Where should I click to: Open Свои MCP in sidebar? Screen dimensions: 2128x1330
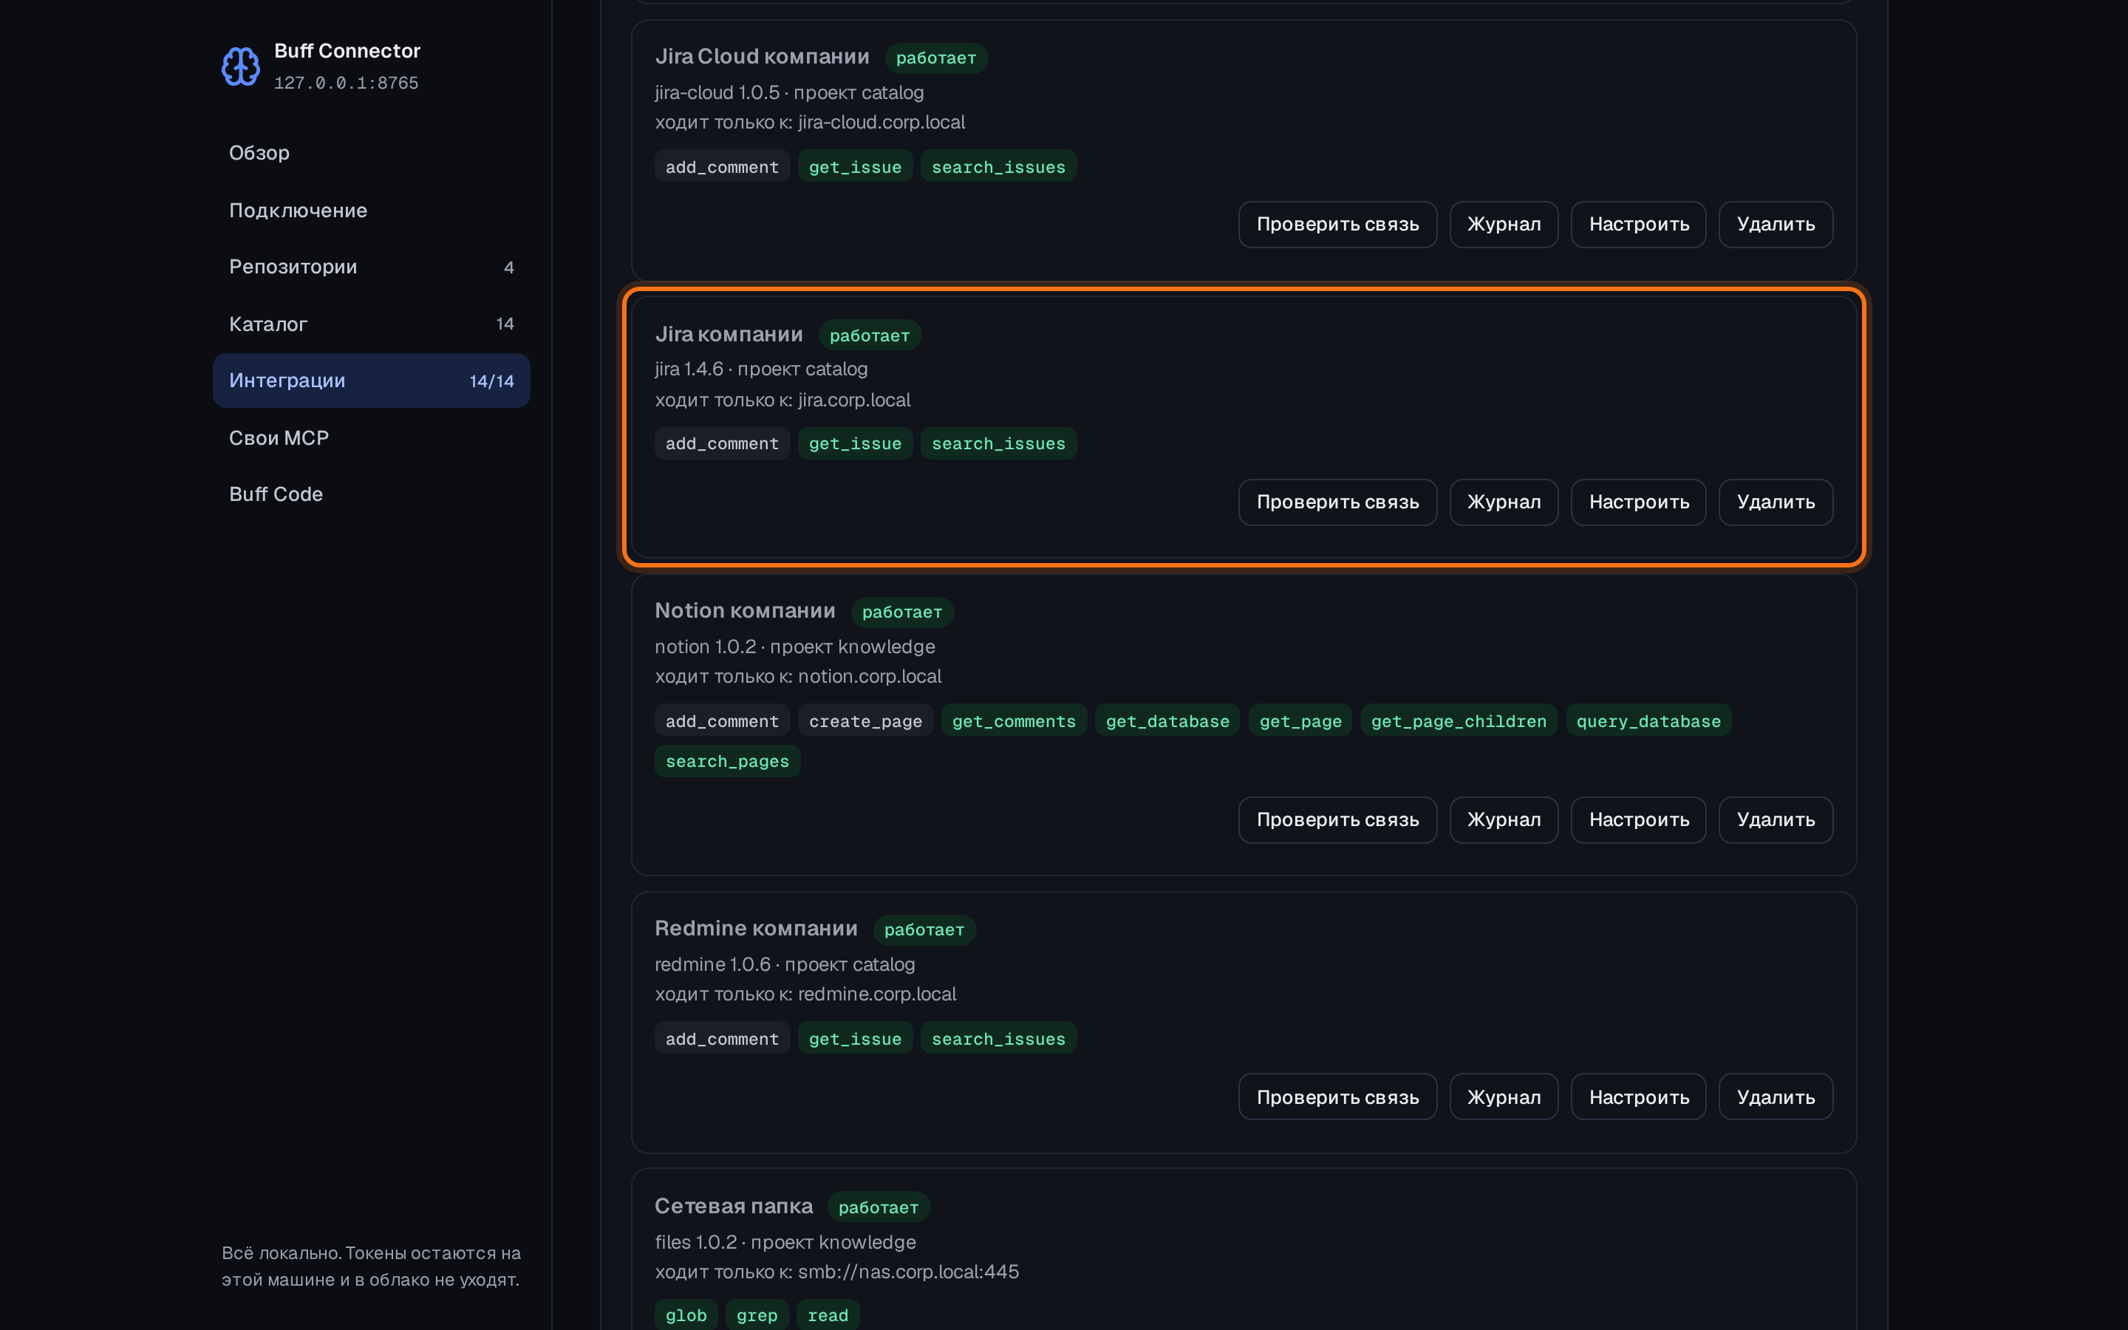point(371,437)
